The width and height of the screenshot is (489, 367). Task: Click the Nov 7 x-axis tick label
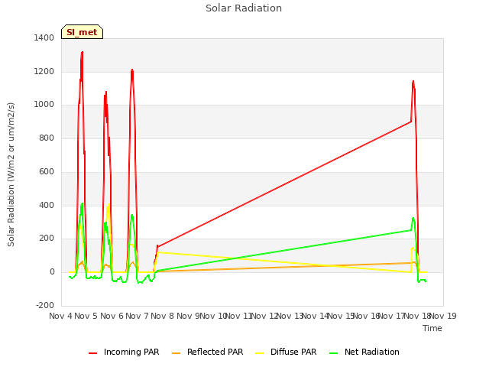tap(137, 316)
